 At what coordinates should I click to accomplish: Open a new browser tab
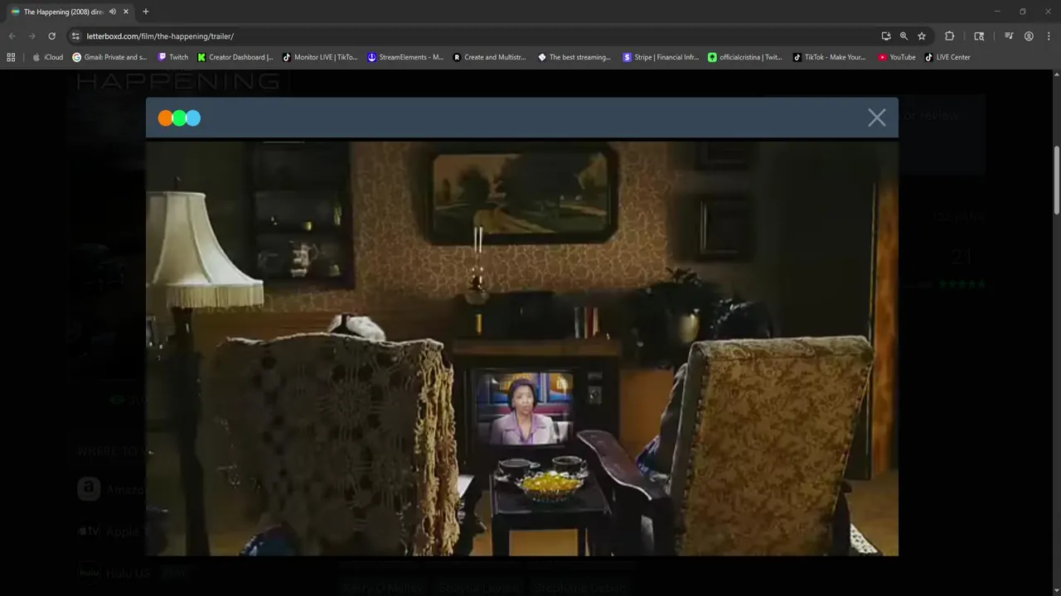tap(146, 12)
